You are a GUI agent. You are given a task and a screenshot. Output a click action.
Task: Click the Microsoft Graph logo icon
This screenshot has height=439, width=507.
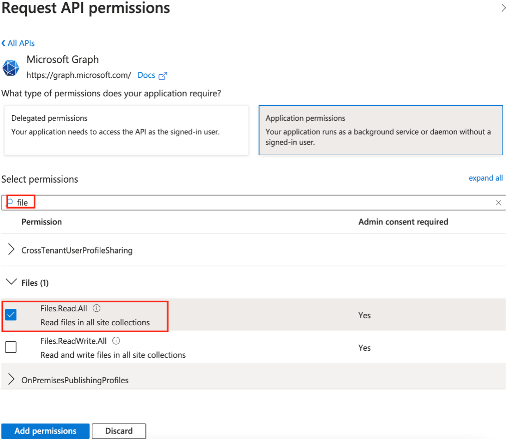[10, 68]
